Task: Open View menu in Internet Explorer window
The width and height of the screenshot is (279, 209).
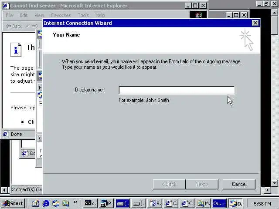Action: [x=40, y=15]
